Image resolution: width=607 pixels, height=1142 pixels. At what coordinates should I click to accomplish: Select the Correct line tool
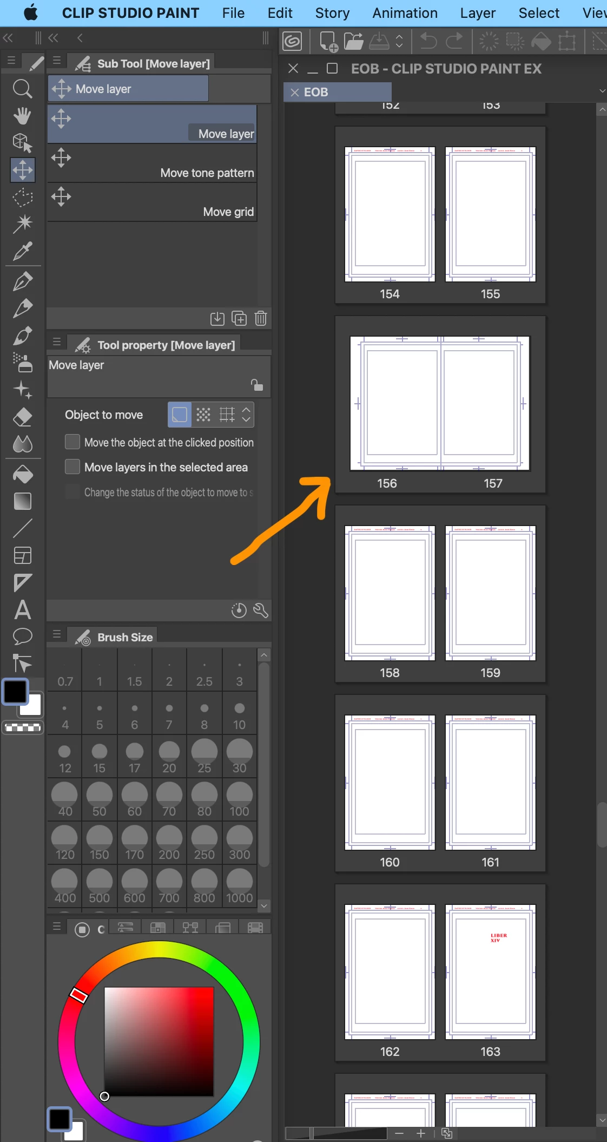22,663
